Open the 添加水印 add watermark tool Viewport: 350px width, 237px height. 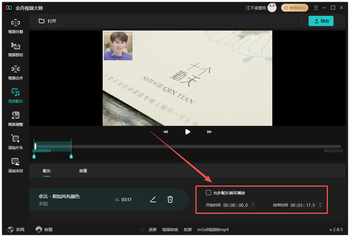click(16, 165)
